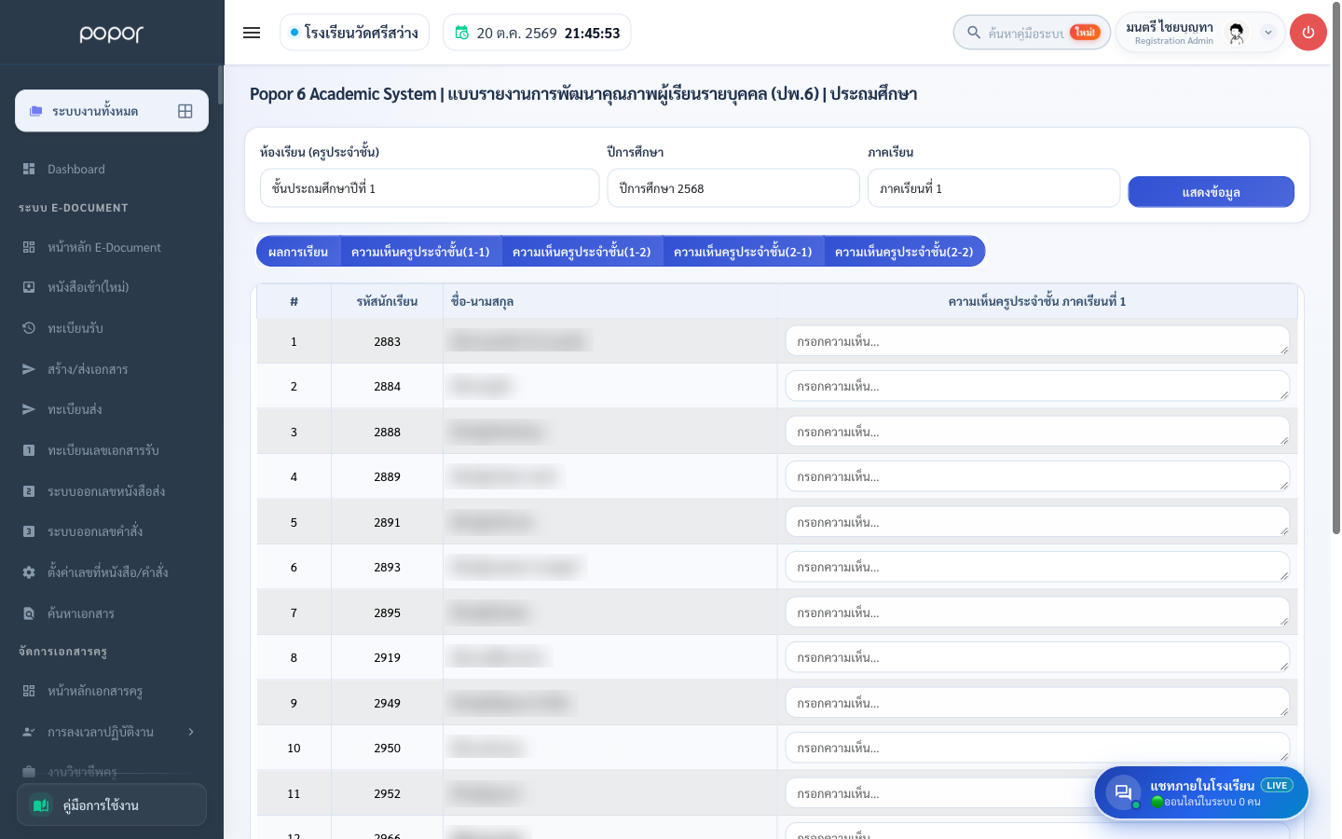The height and width of the screenshot is (839, 1342).
Task: Open the grid icon beside ระบบงานทั้งหมด
Action: 185,111
